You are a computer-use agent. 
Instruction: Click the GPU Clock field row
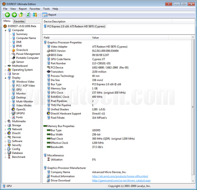[x=117, y=93]
